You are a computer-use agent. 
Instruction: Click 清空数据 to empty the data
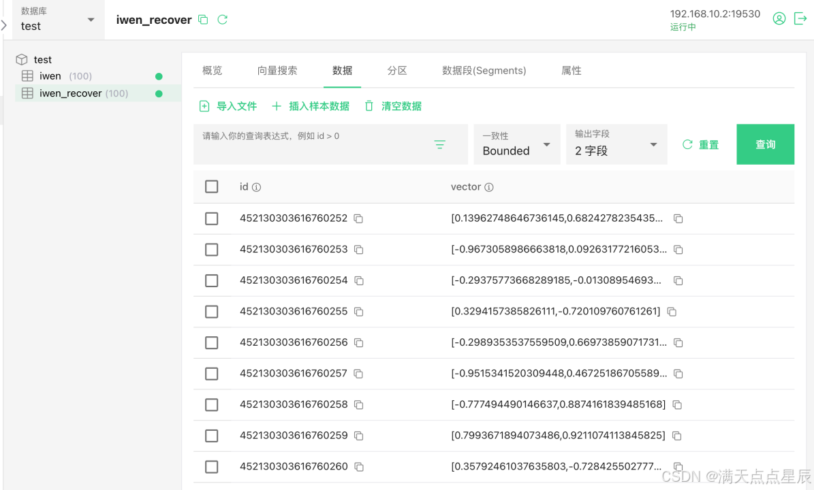pos(393,106)
